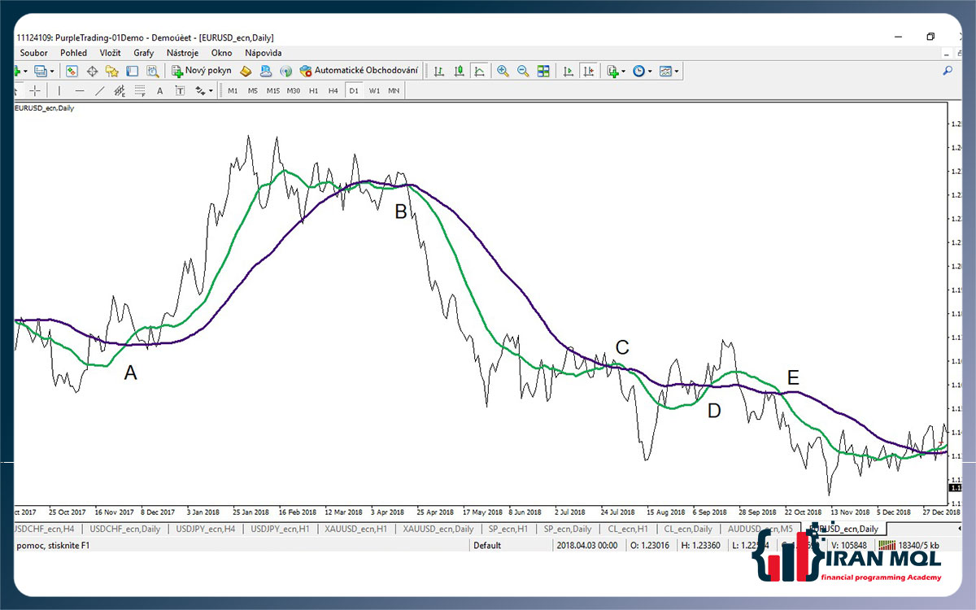Open the CL_ecn,H1 chart tab
Viewport: 976px width, 610px height.
pos(628,529)
